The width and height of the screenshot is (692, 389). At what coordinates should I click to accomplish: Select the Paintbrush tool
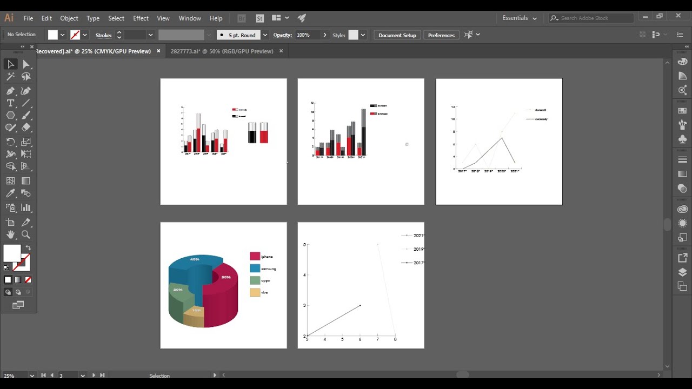tap(26, 116)
